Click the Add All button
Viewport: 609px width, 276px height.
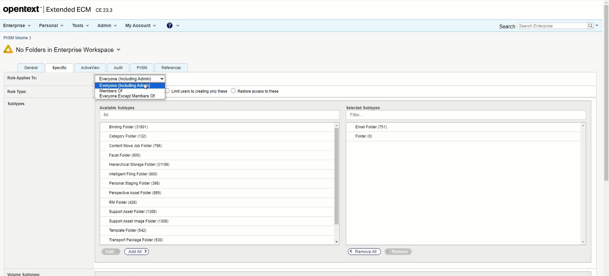click(x=137, y=252)
